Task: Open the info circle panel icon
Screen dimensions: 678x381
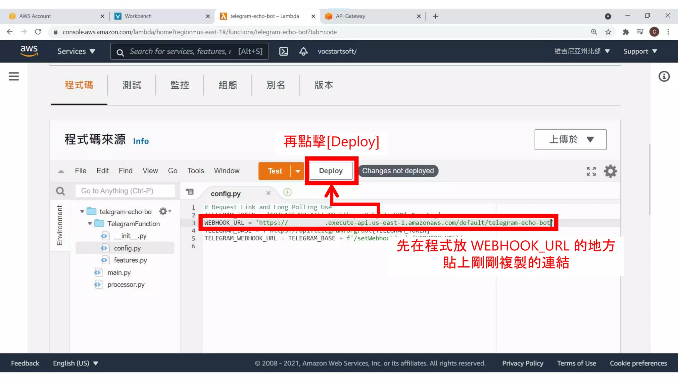Action: 664,76
